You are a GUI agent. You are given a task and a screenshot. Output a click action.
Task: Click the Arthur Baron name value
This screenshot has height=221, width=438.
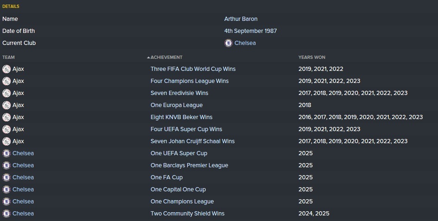pyautogui.click(x=241, y=19)
